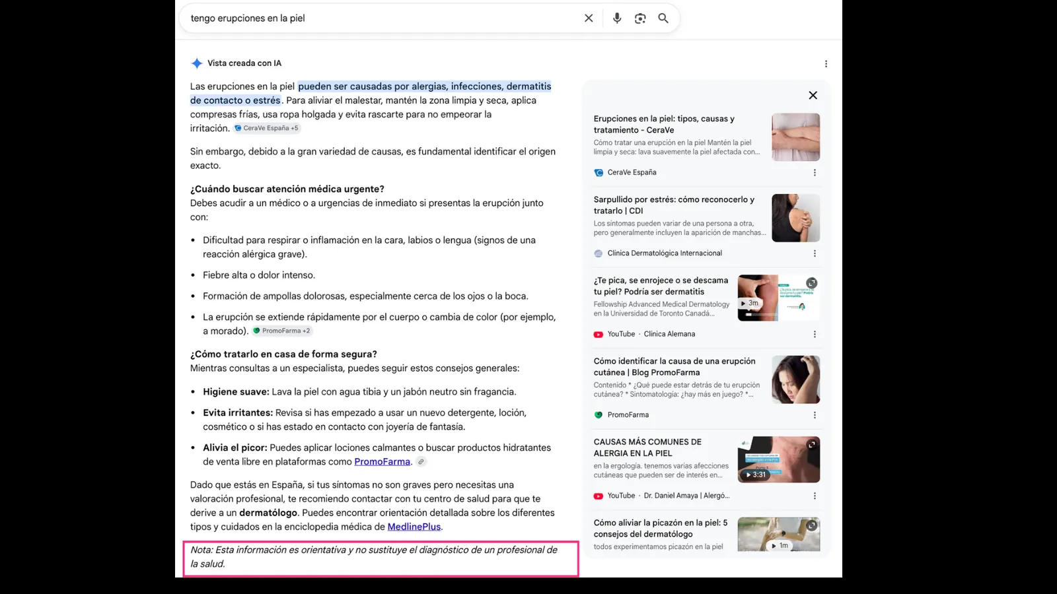Click the Clínica Dermatológica Internacional favicon
The image size is (1057, 594).
point(599,253)
